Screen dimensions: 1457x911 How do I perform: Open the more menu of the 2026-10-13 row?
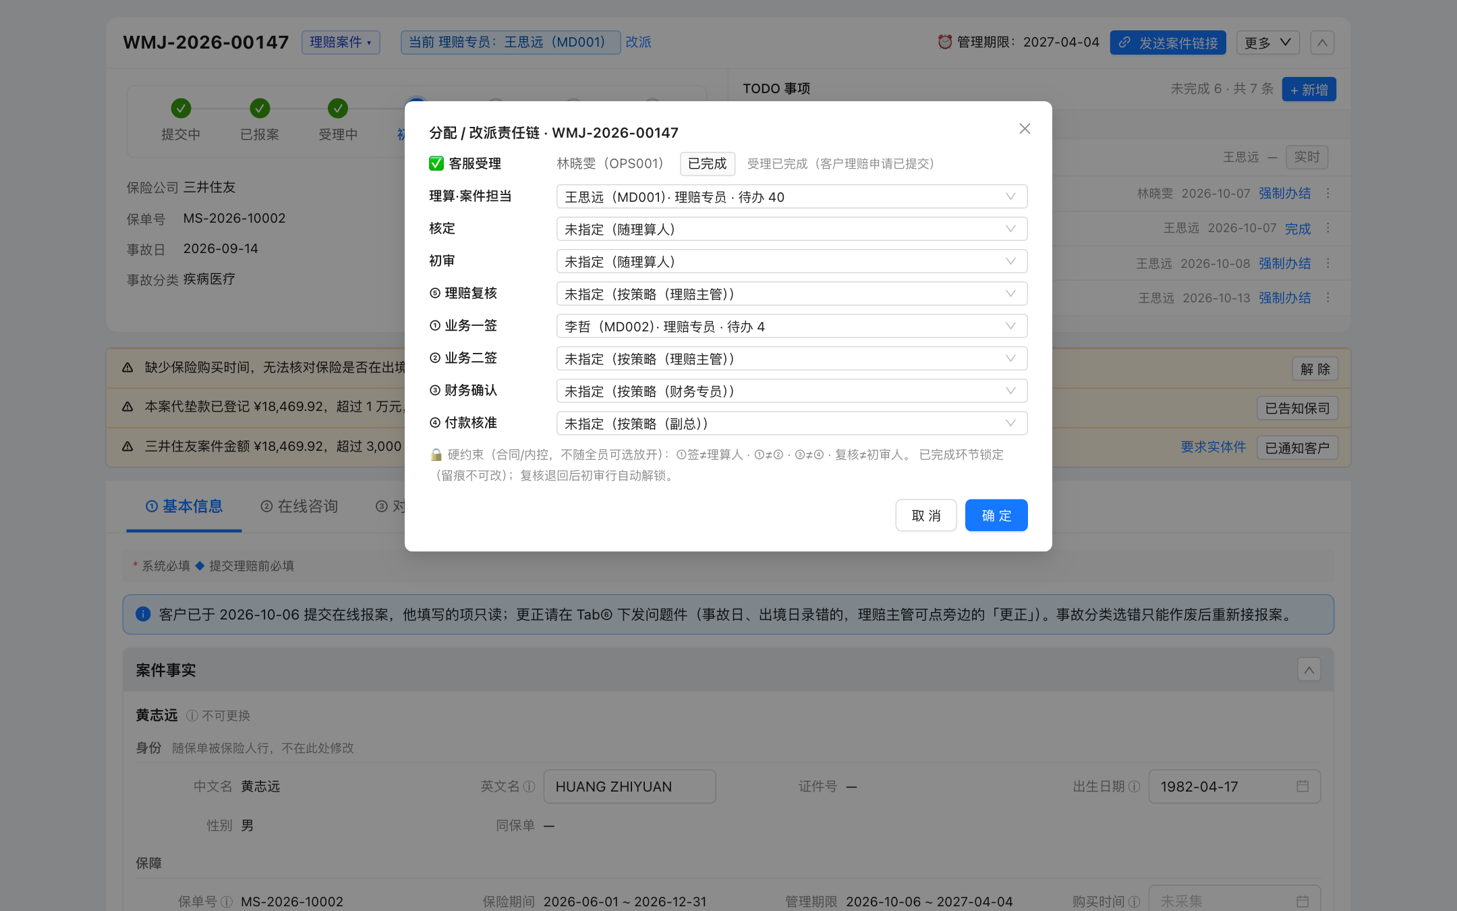(x=1328, y=298)
